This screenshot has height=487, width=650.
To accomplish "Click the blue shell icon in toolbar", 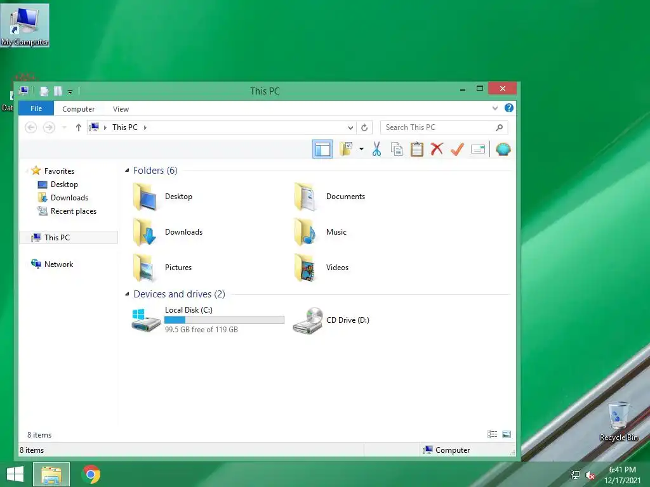I will (503, 149).
